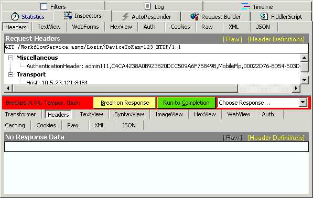The width and height of the screenshot is (313, 198).
Task: Click the Choose Response dropdown arrow
Action: click(303, 103)
